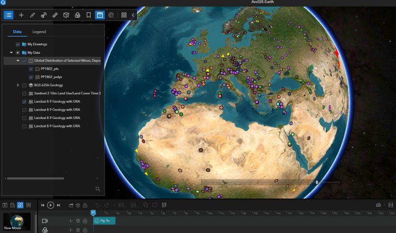Select the Fly-To clip on timeline

click(104, 221)
